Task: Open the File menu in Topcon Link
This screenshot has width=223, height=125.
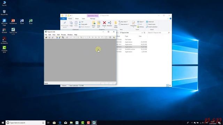Action: click(x=46, y=35)
